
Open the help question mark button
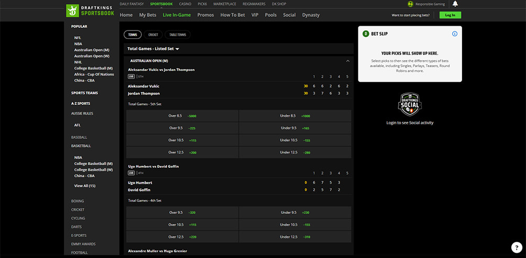click(517, 248)
